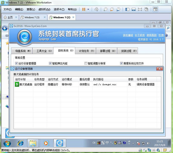Select the 计划任务 (T) tab
Screen dimensions: 173x153
86,51
